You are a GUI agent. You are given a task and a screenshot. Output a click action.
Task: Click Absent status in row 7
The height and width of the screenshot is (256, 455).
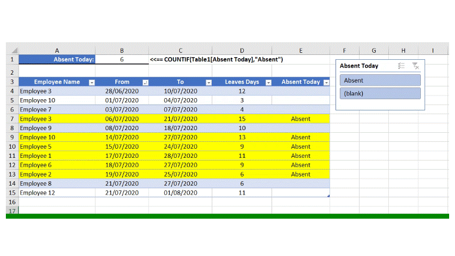click(301, 119)
